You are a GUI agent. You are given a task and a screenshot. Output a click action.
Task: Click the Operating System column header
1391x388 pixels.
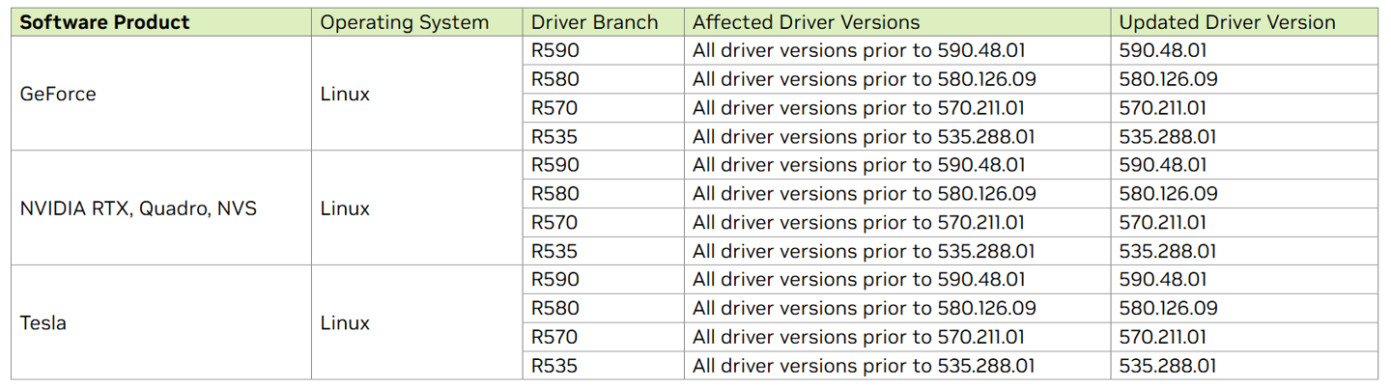pos(405,22)
